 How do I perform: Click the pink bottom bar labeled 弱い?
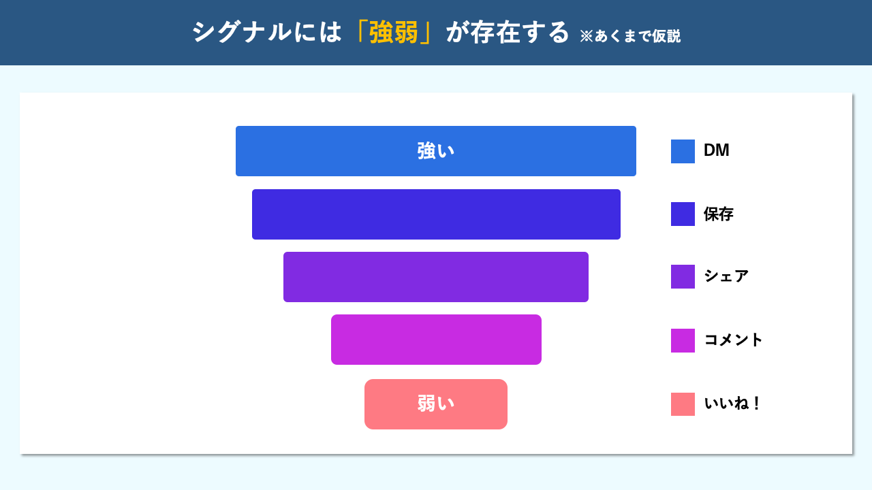tap(436, 404)
